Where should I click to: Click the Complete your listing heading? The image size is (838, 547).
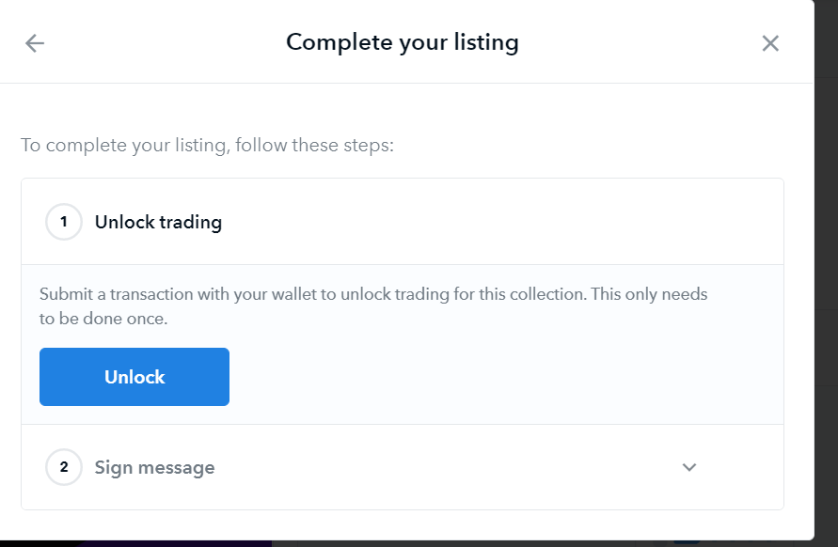402,42
